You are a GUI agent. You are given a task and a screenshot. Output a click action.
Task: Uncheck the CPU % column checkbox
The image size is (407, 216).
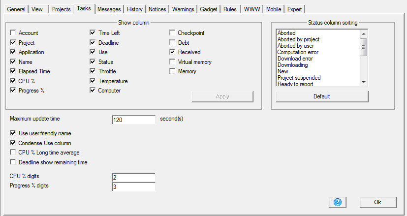tap(13, 81)
